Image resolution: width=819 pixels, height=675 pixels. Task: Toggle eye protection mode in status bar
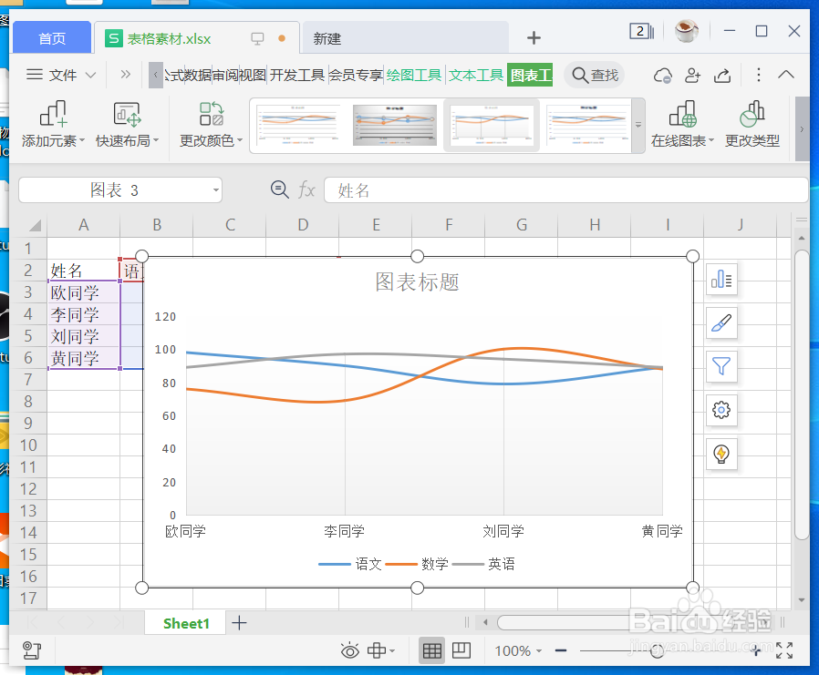349,650
